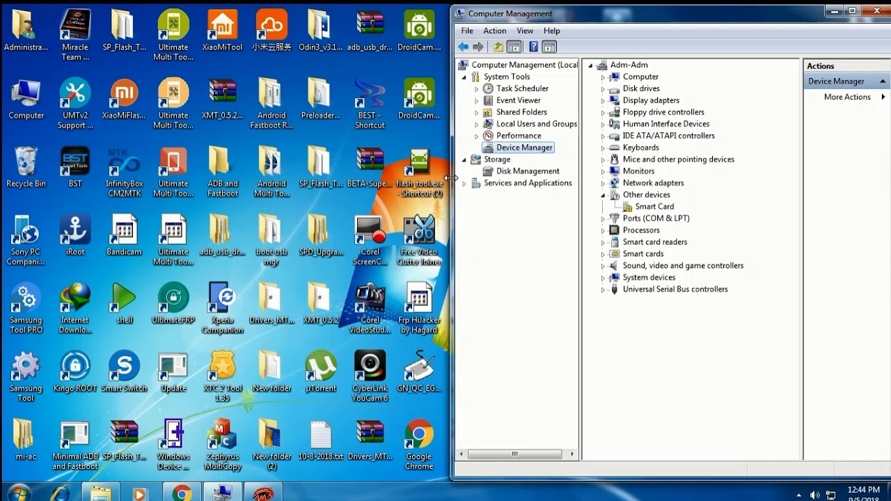891x501 pixels.
Task: Expand Services and Applications arrow
Action: tap(464, 184)
